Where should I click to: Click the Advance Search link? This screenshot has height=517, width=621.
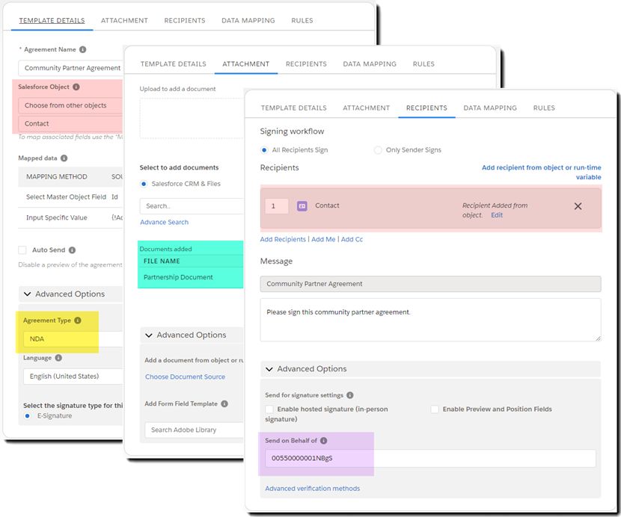[x=165, y=223]
